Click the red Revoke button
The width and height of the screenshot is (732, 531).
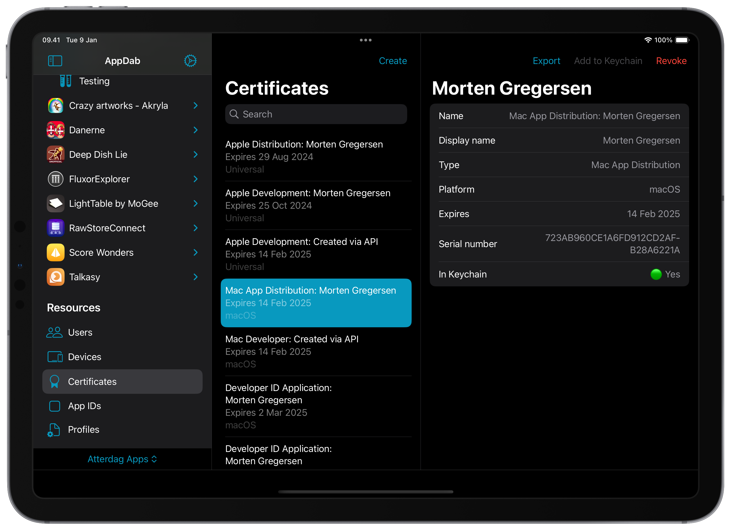pos(671,61)
